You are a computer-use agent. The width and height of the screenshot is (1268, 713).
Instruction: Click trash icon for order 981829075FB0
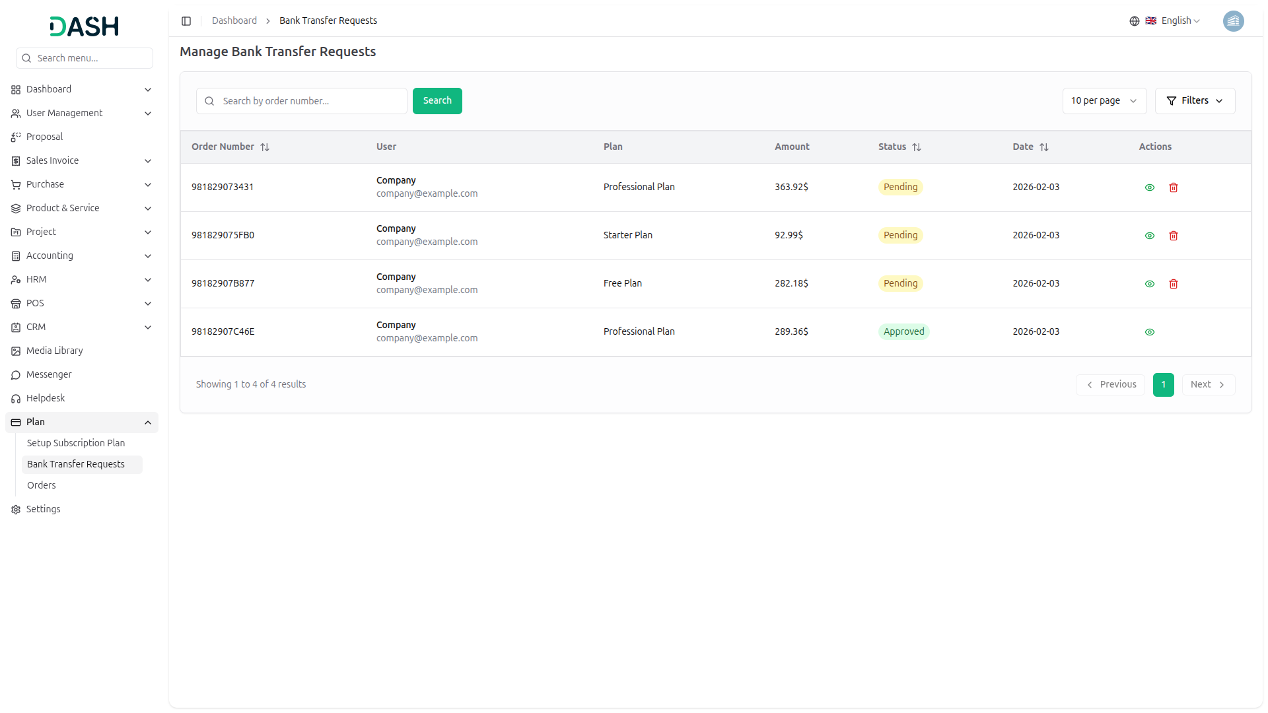coord(1174,236)
